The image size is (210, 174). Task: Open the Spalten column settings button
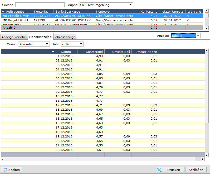pyautogui.click(x=12, y=170)
